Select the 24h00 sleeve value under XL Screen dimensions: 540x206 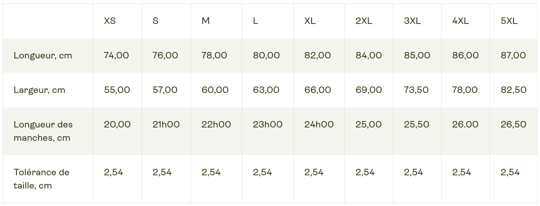coord(319,124)
